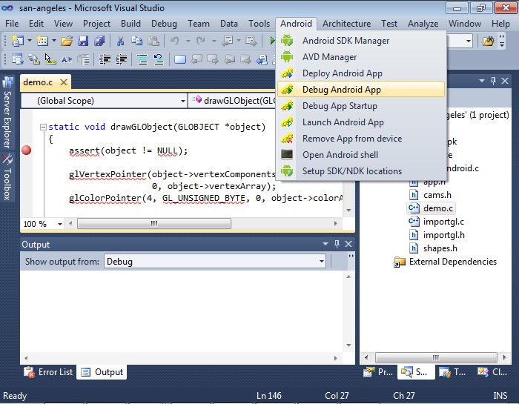The height and width of the screenshot is (404, 519).
Task: Click the Redo arrow icon
Action: (x=201, y=41)
